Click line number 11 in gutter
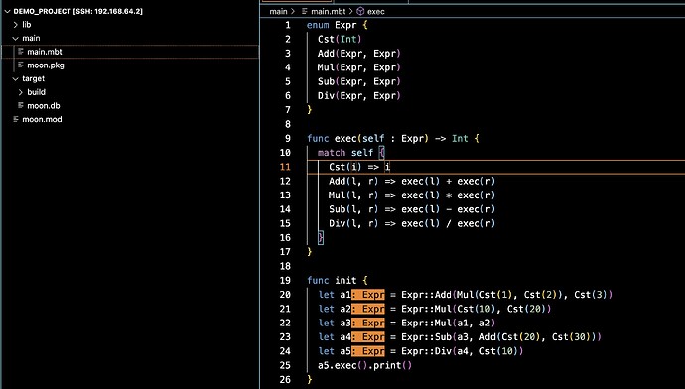 tap(285, 167)
